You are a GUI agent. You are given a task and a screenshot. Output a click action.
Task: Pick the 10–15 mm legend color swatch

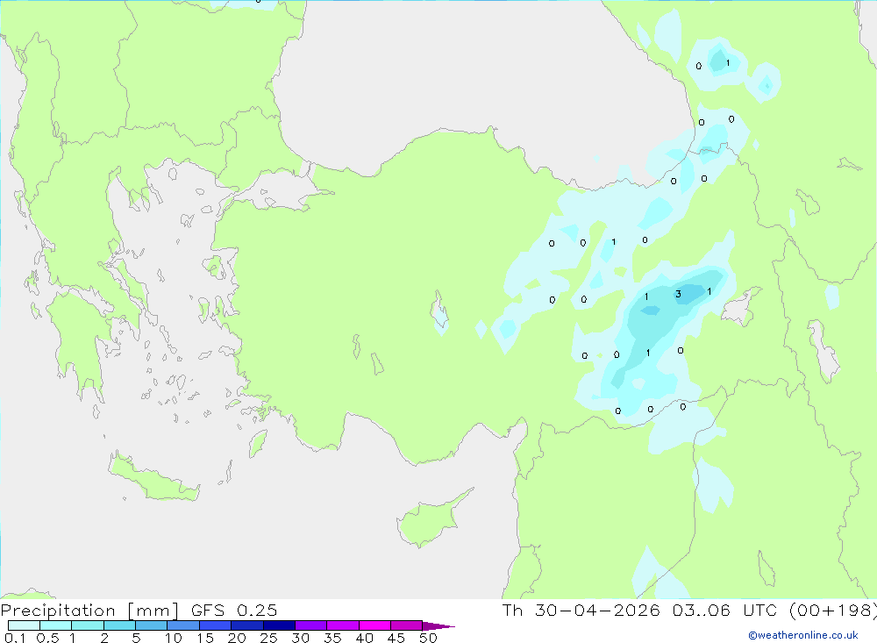click(x=183, y=625)
